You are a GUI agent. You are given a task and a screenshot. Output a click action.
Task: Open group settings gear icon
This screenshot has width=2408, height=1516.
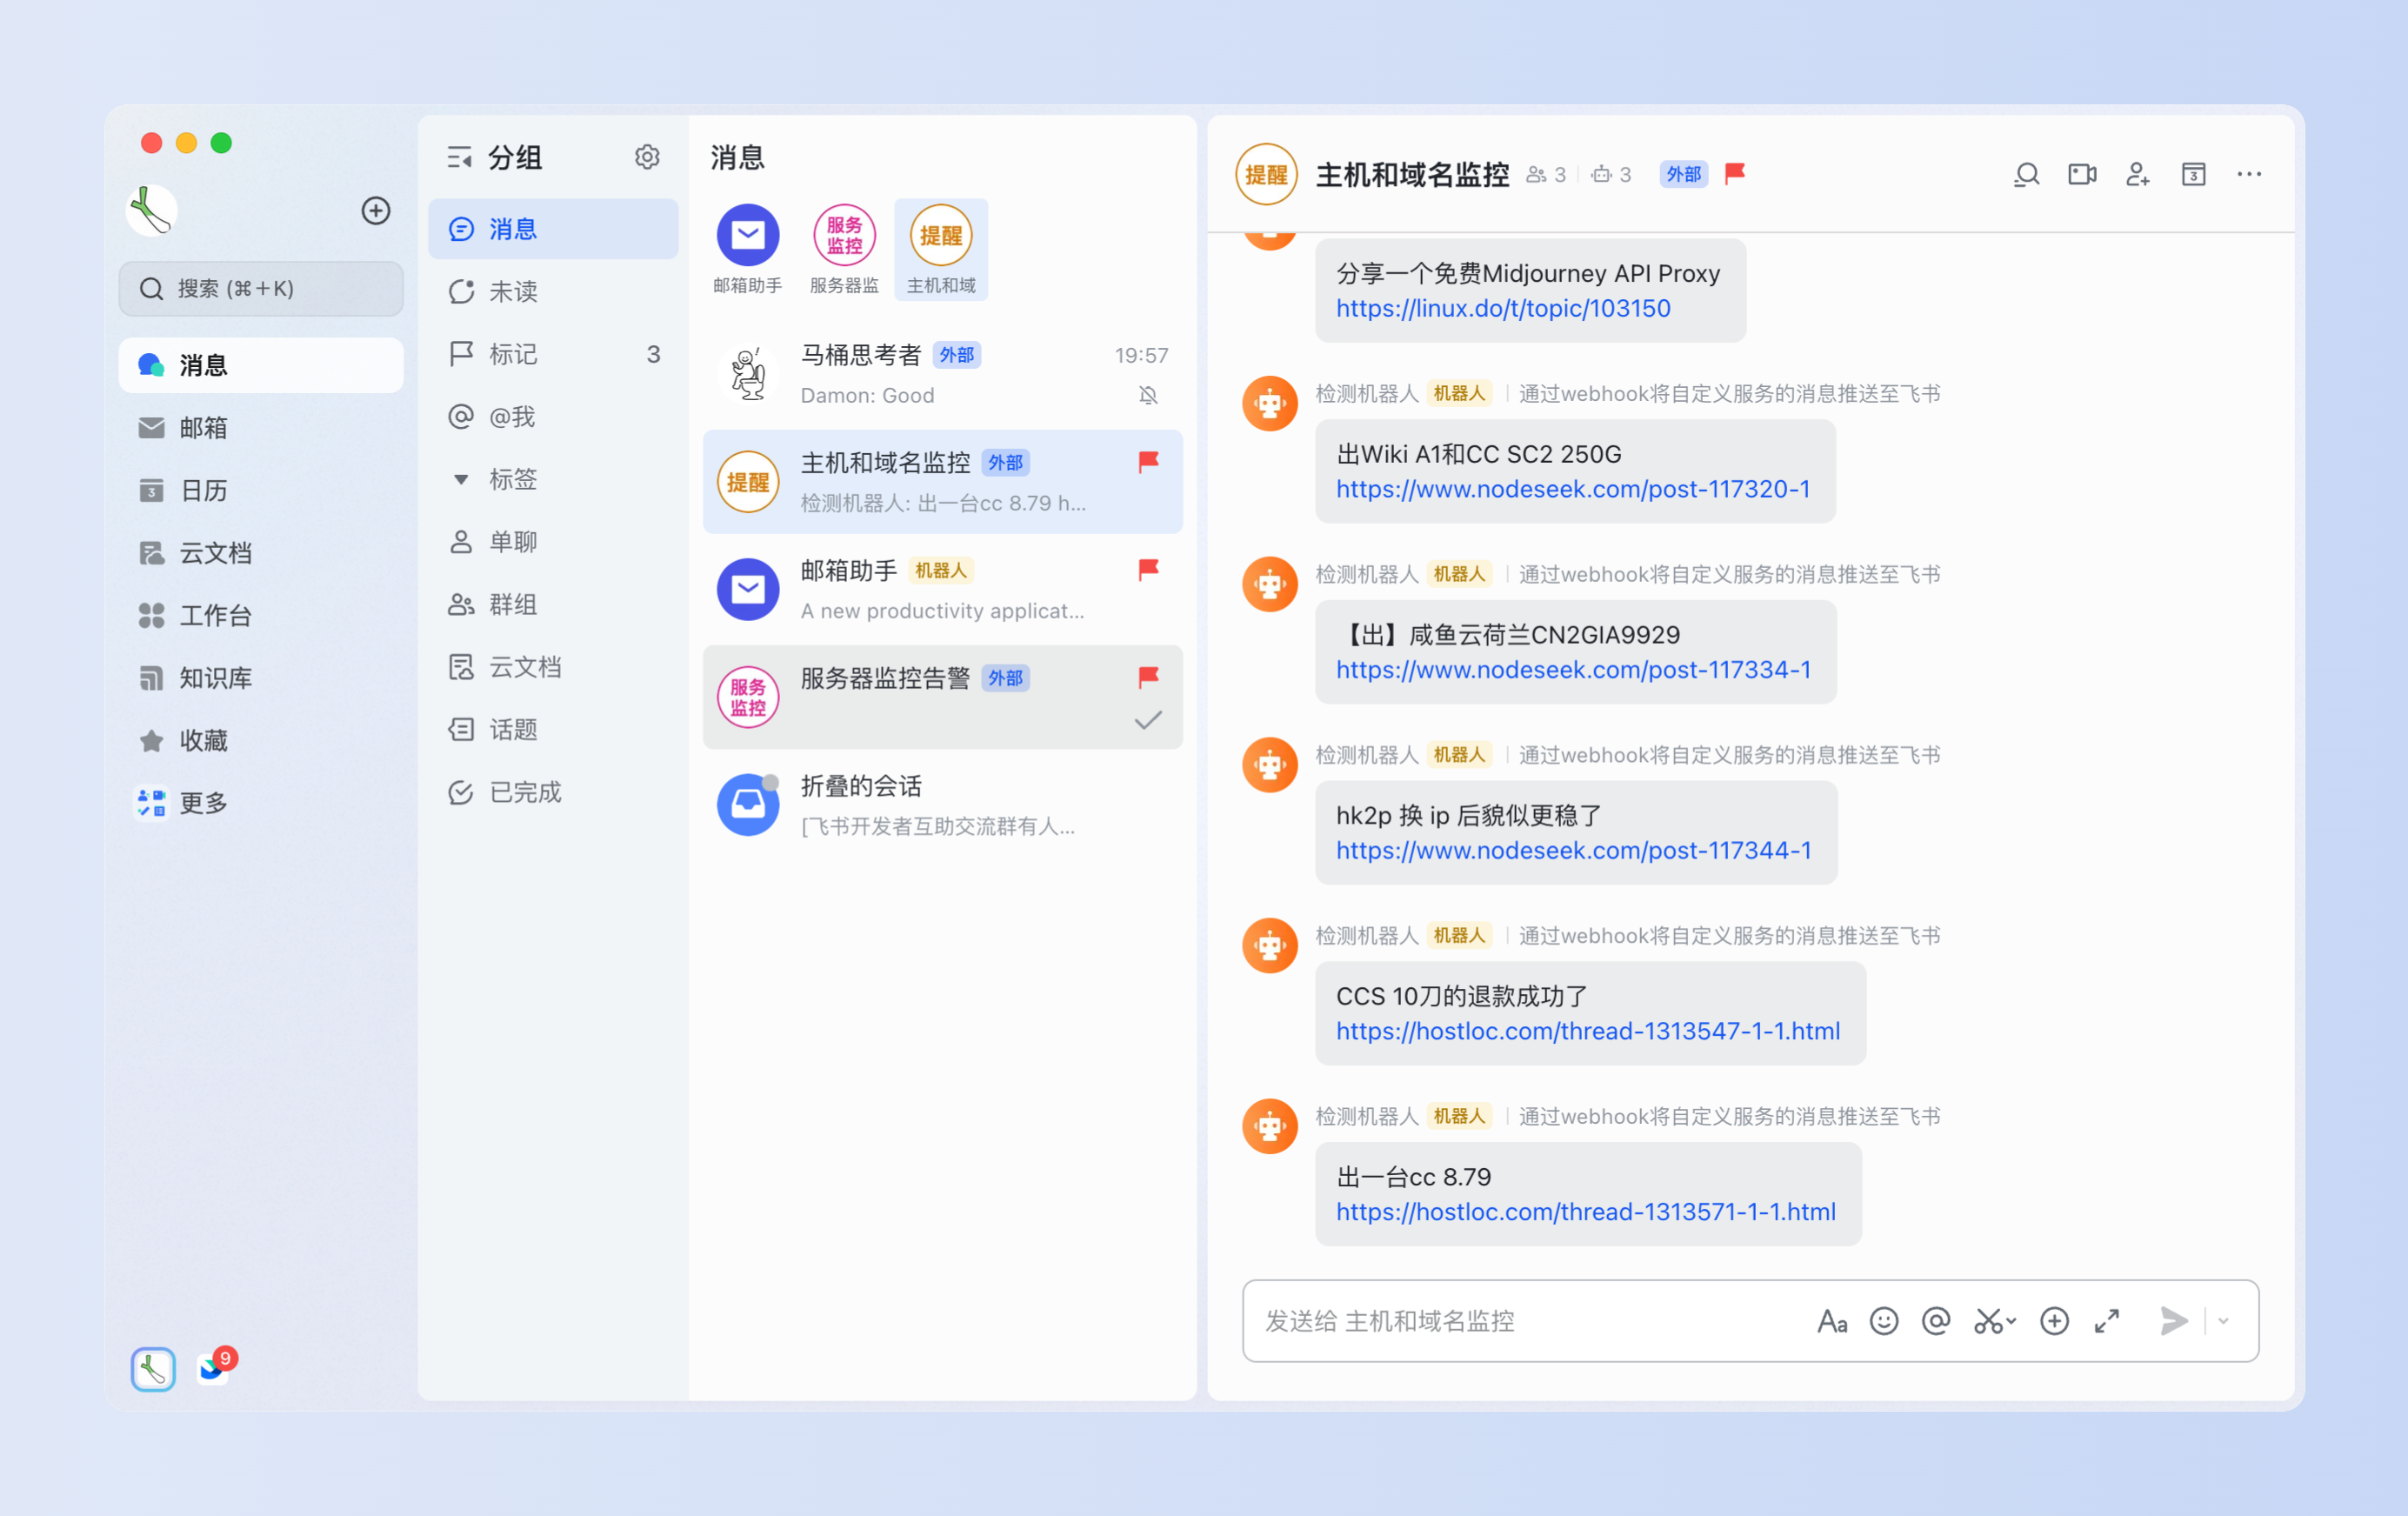pos(647,157)
